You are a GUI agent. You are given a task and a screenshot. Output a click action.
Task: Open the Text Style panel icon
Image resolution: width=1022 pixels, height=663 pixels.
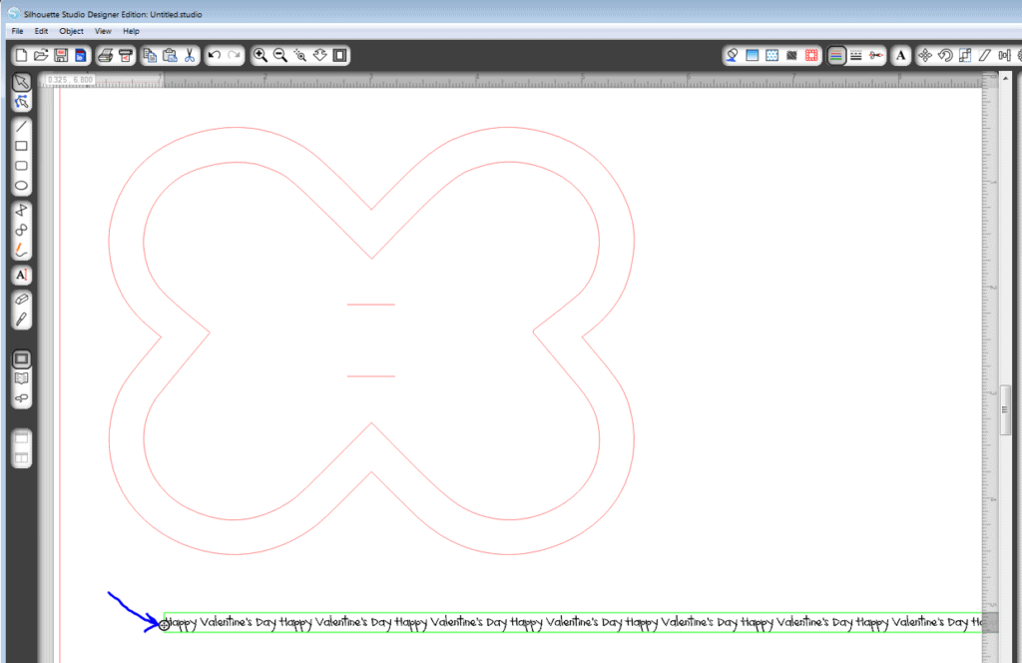click(x=901, y=55)
